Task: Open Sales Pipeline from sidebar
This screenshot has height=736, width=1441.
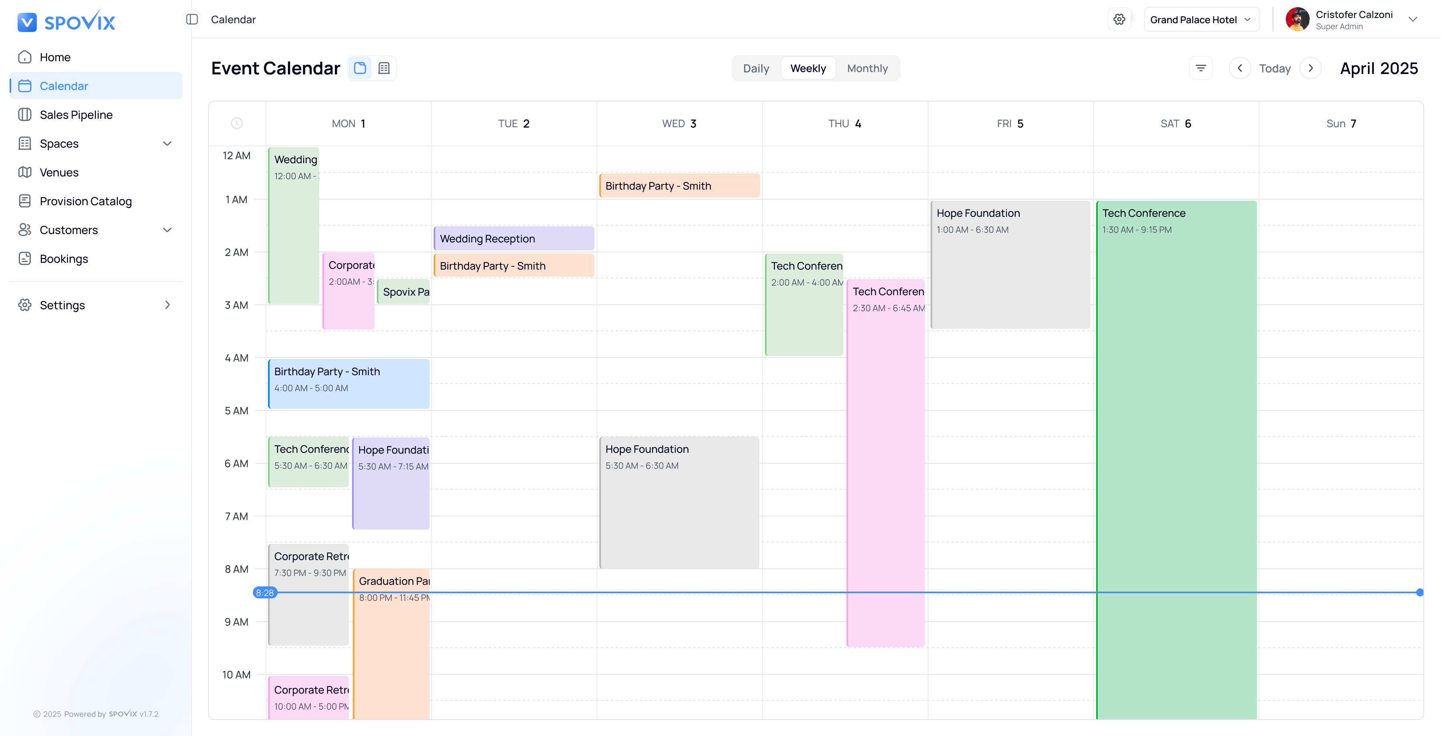Action: (x=76, y=115)
